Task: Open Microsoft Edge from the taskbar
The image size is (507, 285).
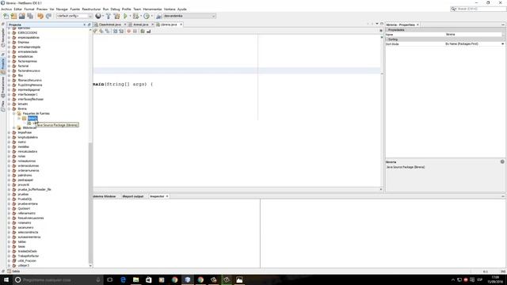Action: [x=123, y=279]
